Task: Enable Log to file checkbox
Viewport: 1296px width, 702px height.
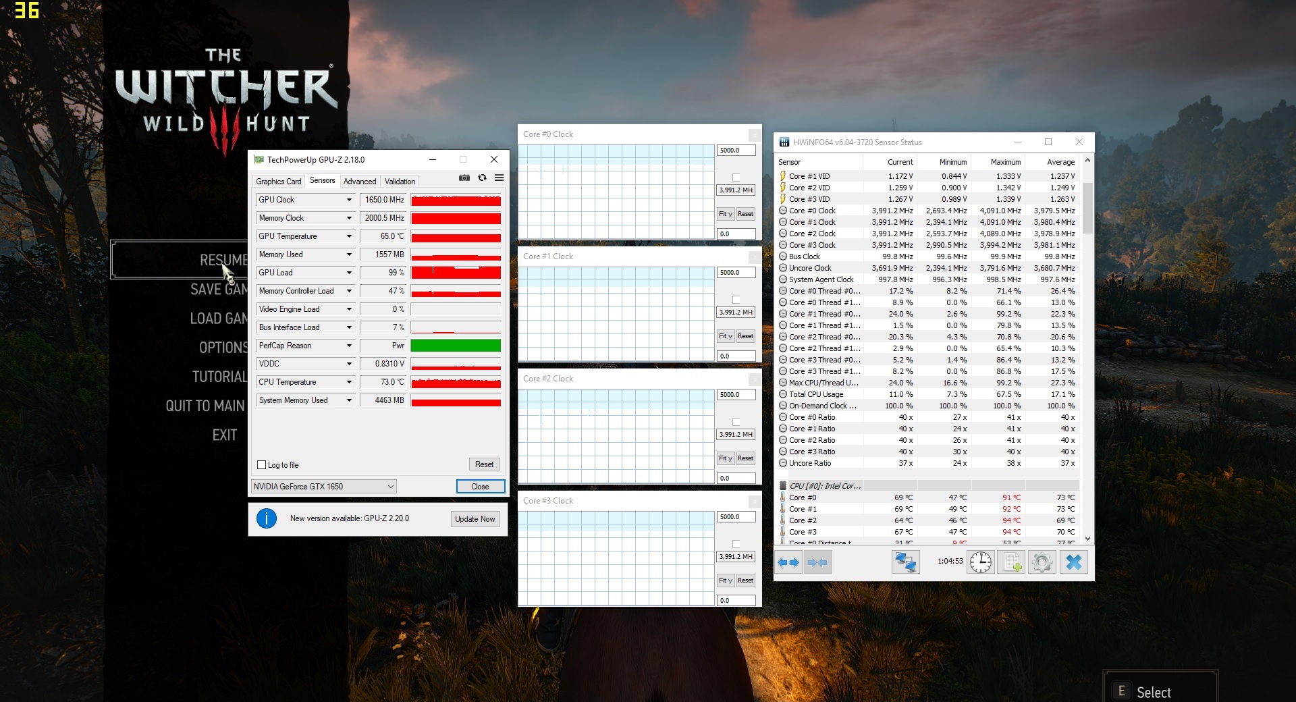Action: pyautogui.click(x=262, y=465)
